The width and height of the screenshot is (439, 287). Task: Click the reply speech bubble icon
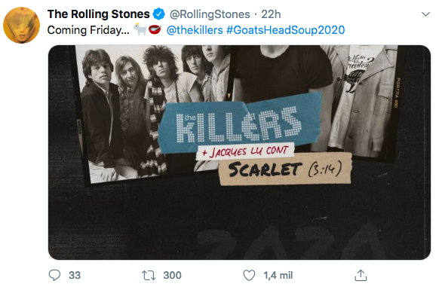pyautogui.click(x=54, y=275)
